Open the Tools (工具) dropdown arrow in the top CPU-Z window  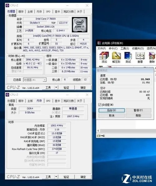point(56,88)
